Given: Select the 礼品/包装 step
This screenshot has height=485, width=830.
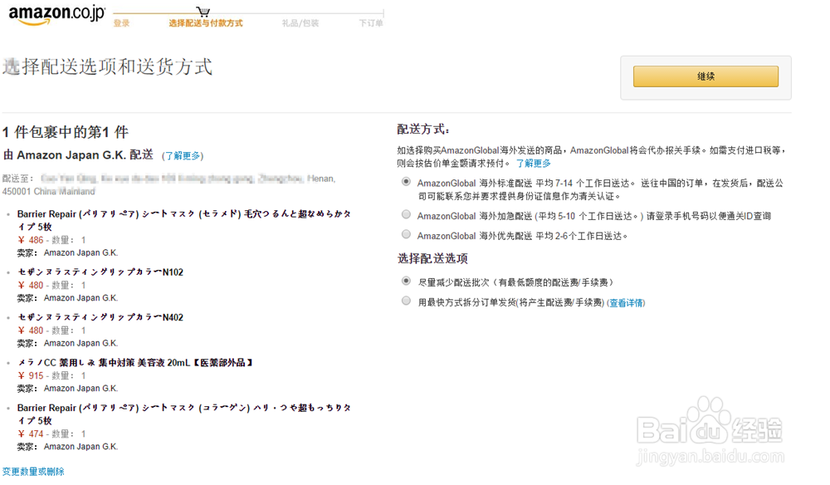Looking at the screenshot, I should (x=300, y=23).
